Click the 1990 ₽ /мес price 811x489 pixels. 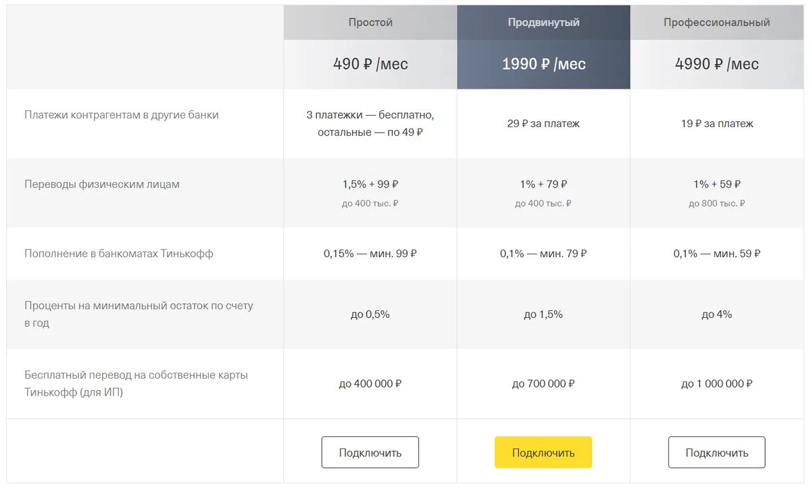pos(543,64)
